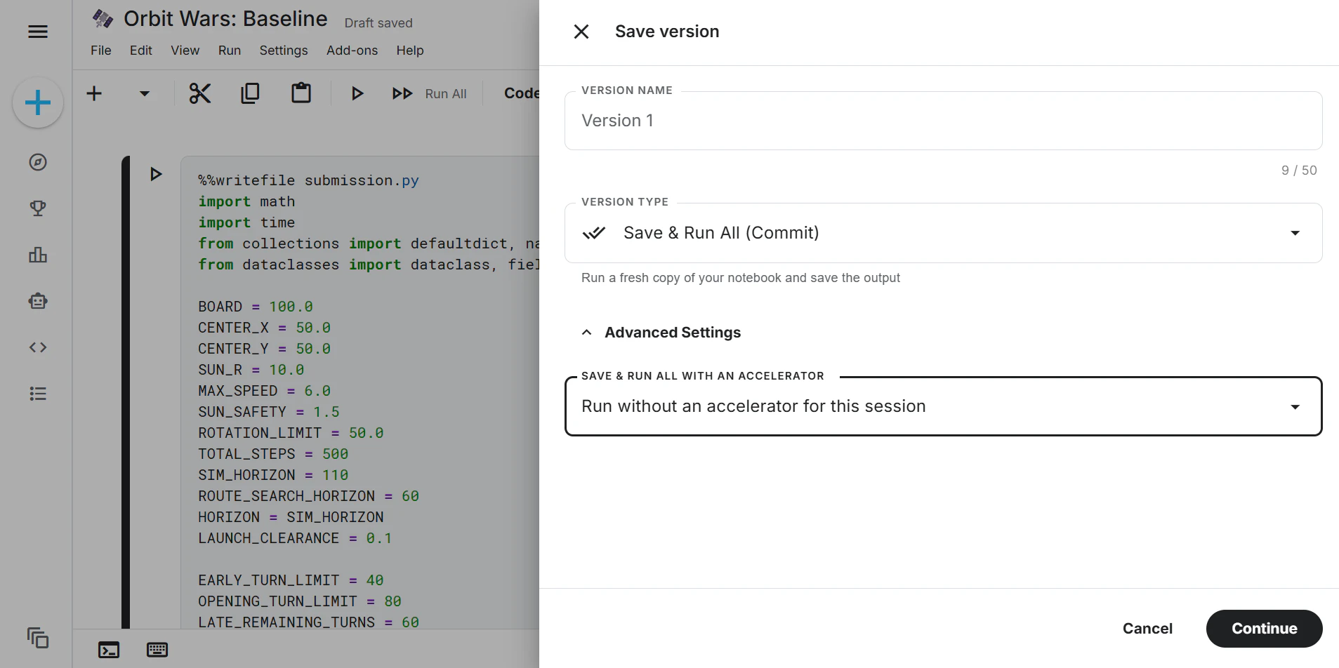The image size is (1339, 668).
Task: Open the add cell dropdown arrow
Action: point(145,93)
